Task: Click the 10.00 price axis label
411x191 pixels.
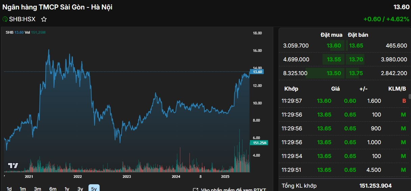Action: click(x=257, y=103)
